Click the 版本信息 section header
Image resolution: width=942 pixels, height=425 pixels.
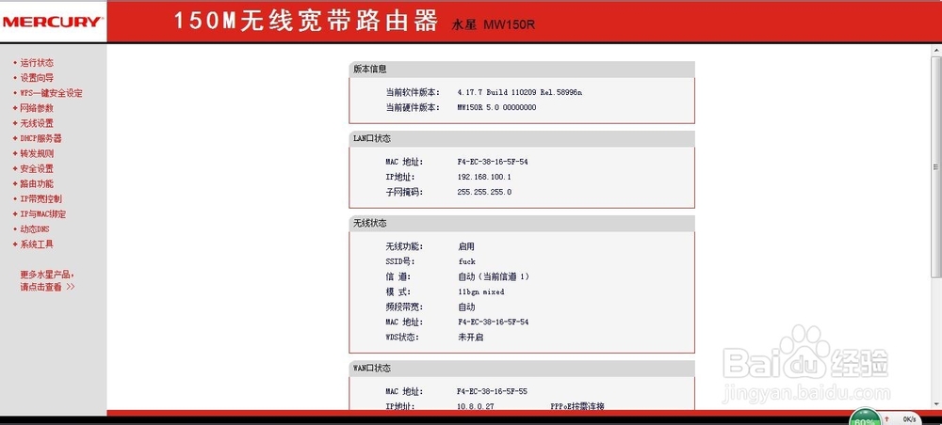[522, 69]
